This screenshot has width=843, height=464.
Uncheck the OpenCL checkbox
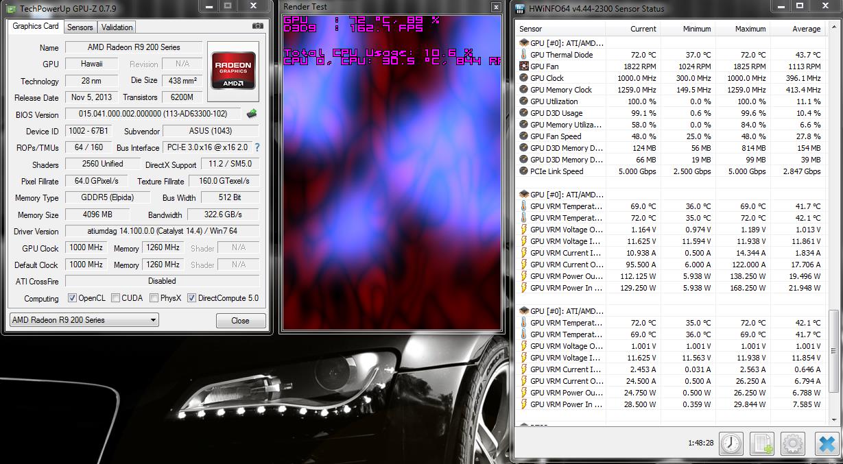[72, 298]
